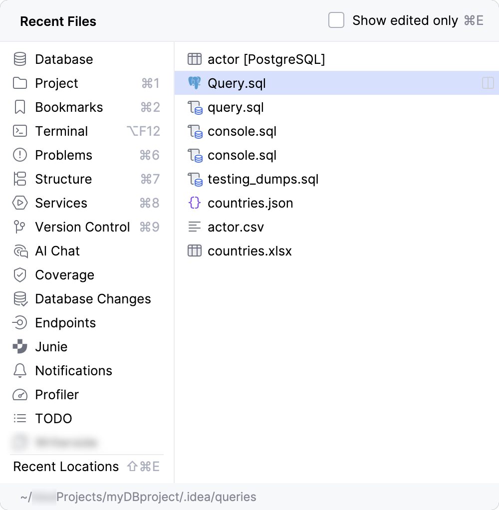This screenshot has height=510, width=499.
Task: Open the Database Changes tool window
Action: 93,299
